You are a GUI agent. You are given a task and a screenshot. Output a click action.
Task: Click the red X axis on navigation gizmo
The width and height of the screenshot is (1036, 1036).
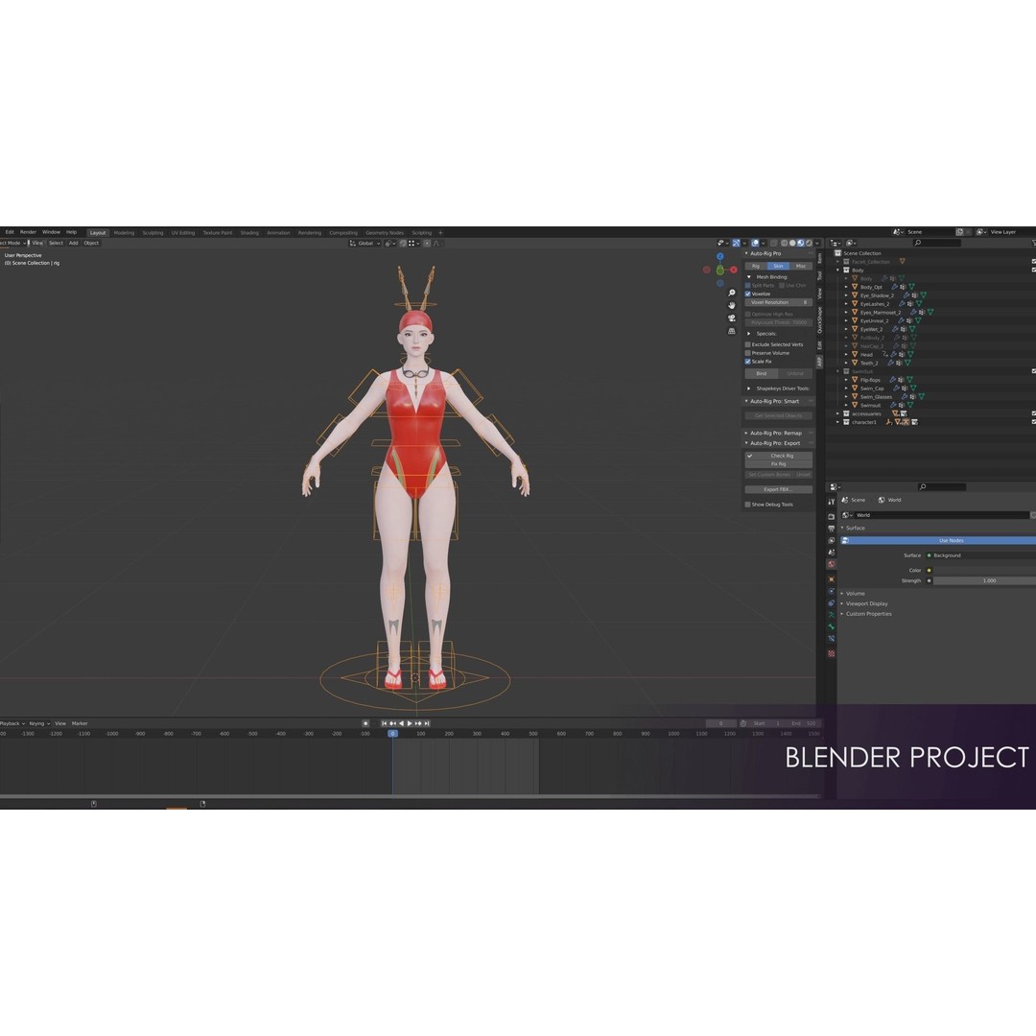tap(734, 270)
